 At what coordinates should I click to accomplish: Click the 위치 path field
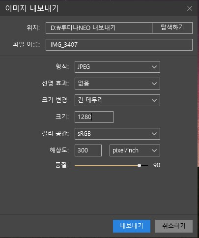point(99,28)
